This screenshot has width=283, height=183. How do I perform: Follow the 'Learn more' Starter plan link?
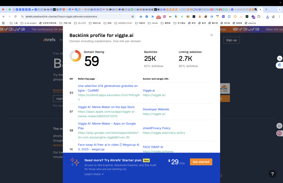point(94,174)
